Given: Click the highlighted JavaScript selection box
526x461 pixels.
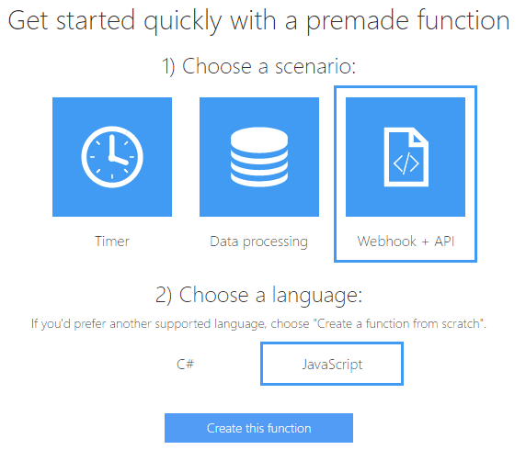Looking at the screenshot, I should point(332,364).
